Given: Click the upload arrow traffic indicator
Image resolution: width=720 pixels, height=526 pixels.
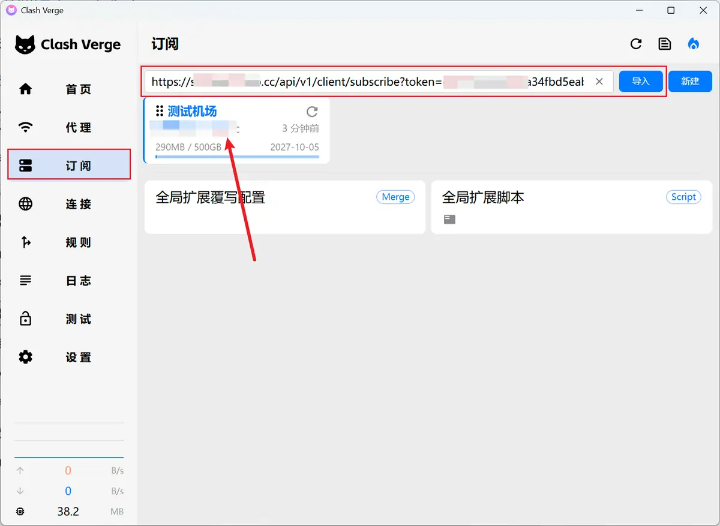Looking at the screenshot, I should pos(20,471).
